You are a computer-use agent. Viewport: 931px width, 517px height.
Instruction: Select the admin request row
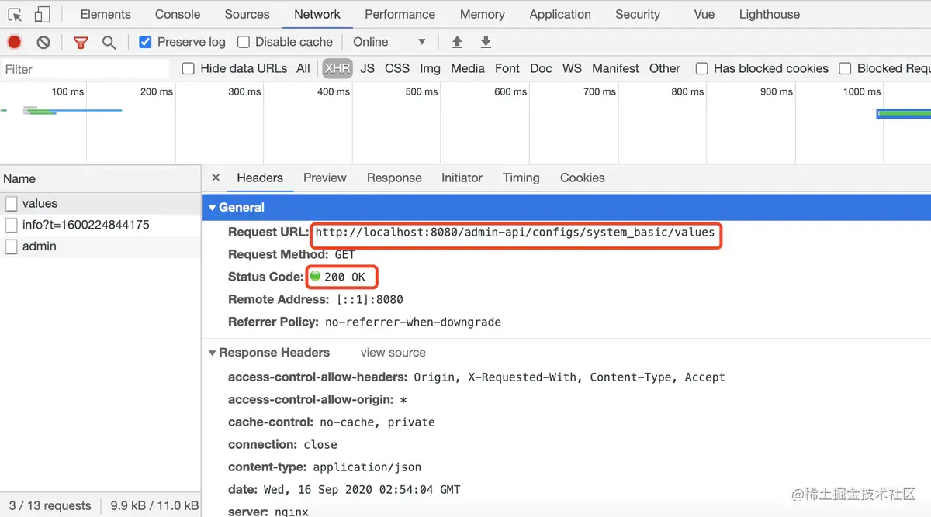(100, 246)
